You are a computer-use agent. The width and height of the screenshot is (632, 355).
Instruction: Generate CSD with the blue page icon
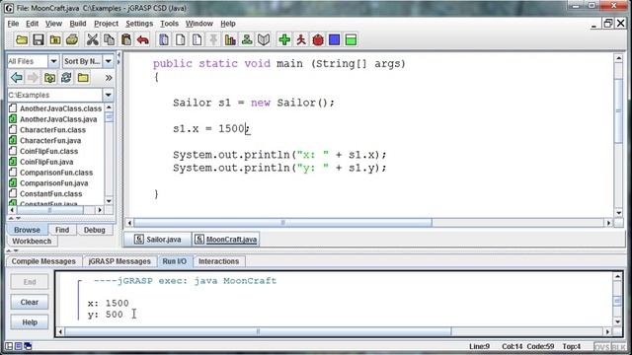point(164,39)
